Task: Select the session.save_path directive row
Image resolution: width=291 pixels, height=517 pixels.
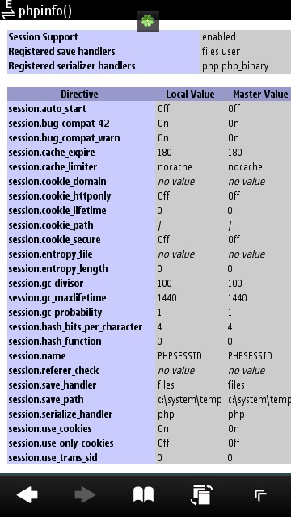Action: click(x=149, y=400)
